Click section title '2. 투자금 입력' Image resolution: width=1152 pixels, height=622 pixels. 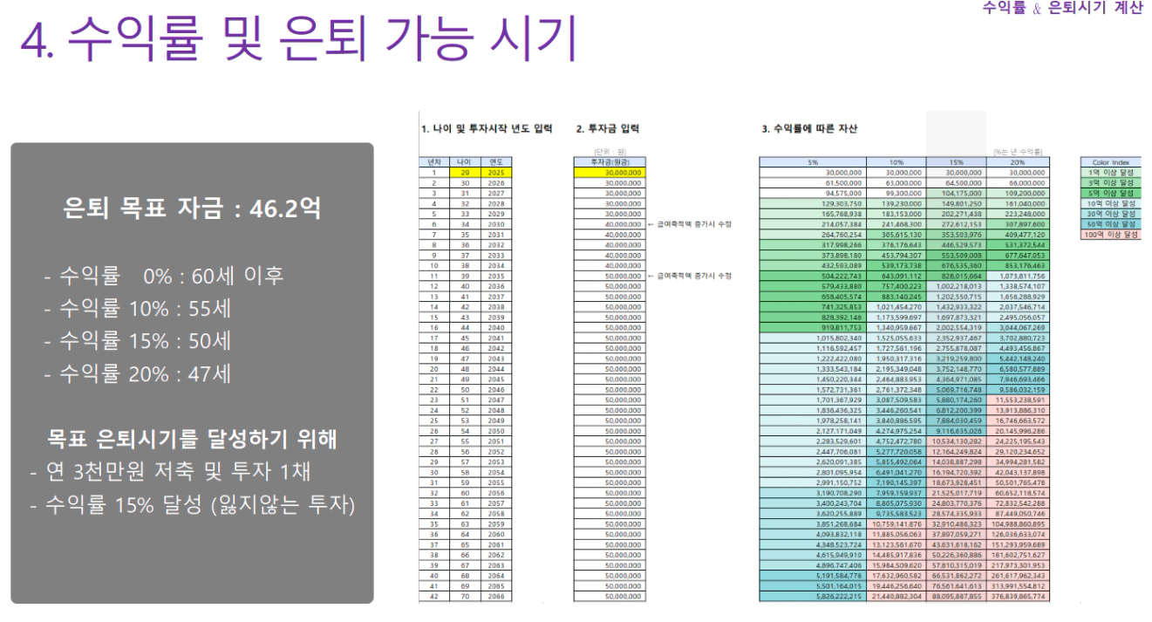(x=608, y=129)
